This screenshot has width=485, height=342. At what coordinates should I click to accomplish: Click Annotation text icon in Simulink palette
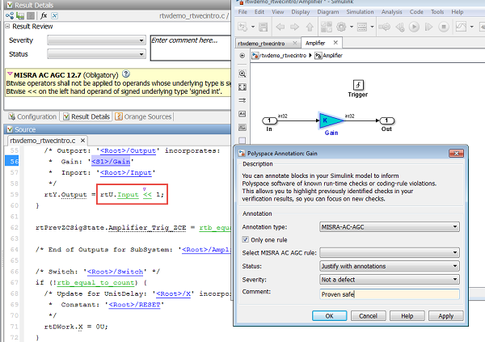[x=242, y=114]
